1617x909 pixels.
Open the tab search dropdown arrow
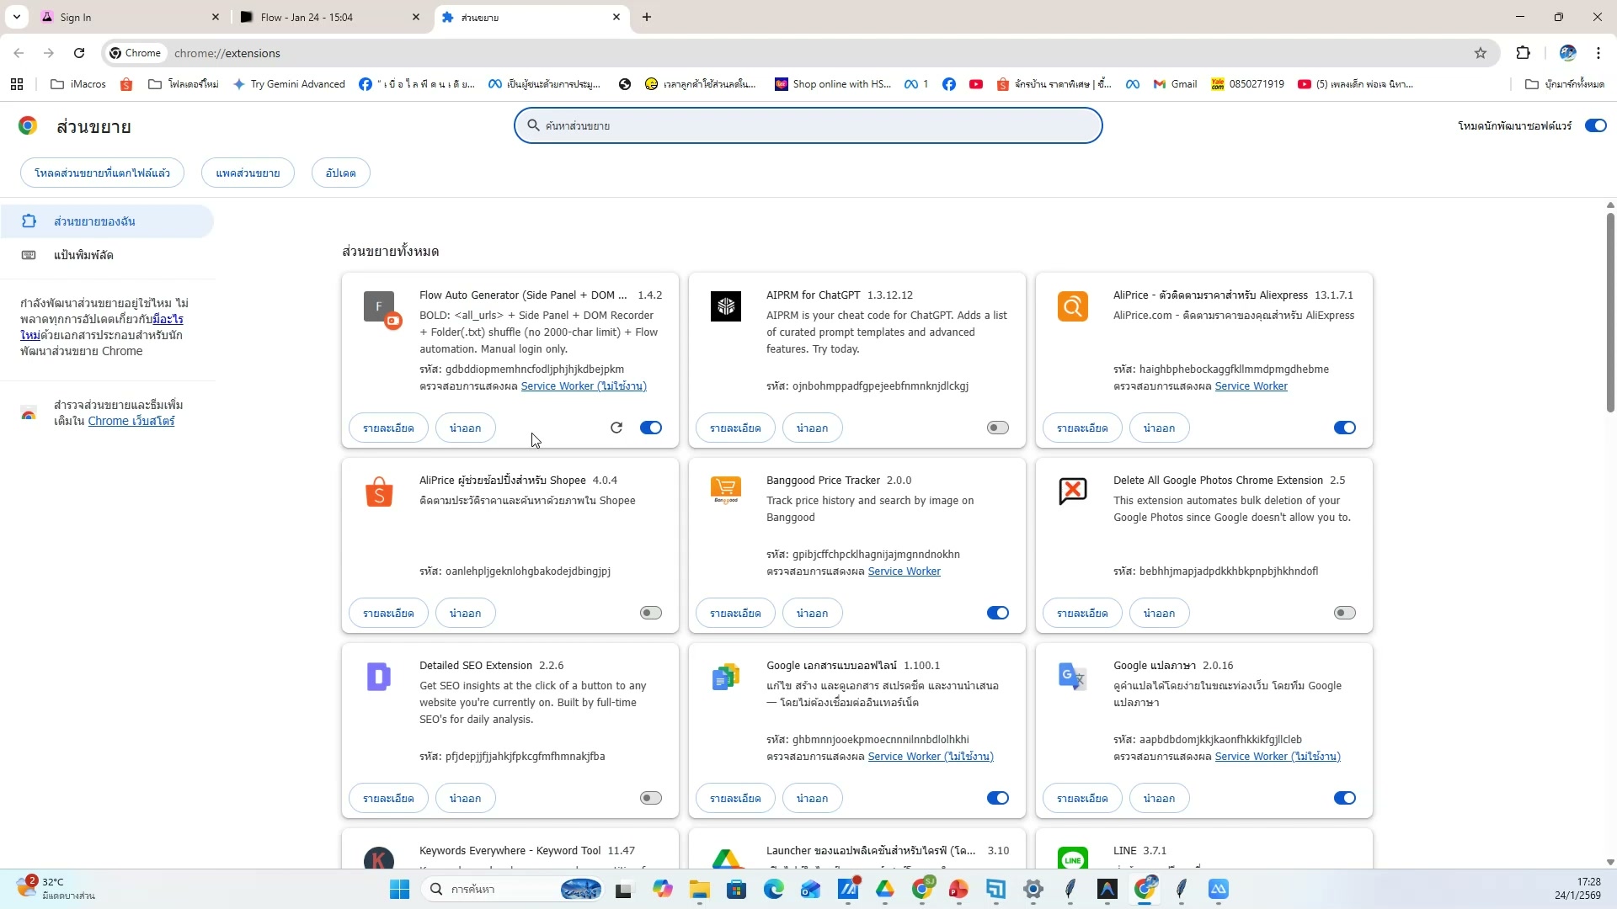16,17
